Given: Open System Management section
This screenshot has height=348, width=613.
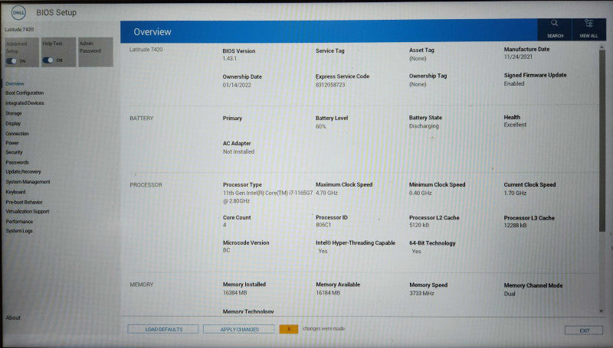Looking at the screenshot, I should tap(28, 182).
